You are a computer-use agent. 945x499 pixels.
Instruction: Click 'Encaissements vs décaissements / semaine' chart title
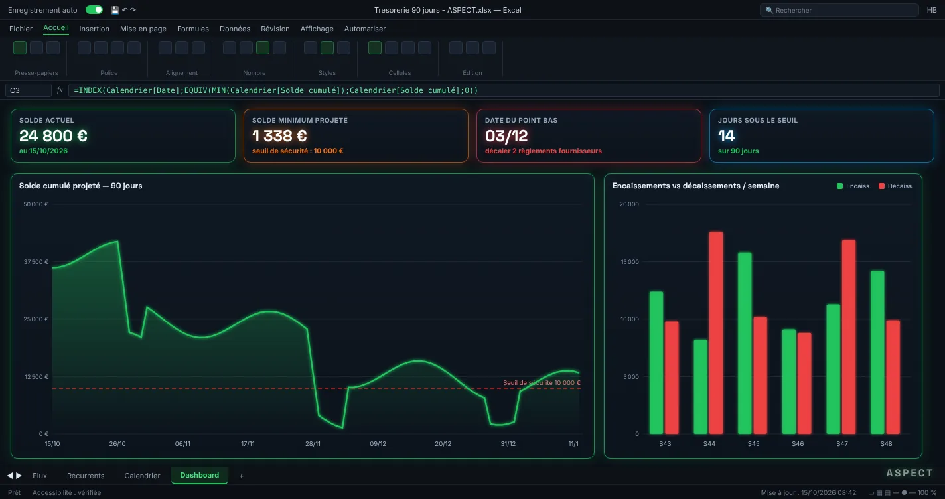[695, 186]
